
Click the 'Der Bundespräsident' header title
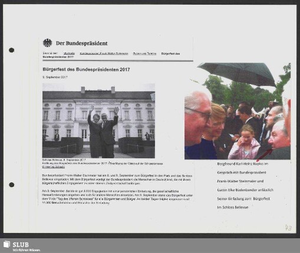(x=82, y=44)
